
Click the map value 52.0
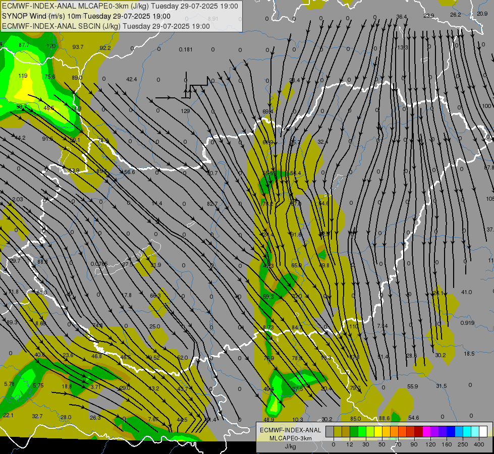point(183,358)
